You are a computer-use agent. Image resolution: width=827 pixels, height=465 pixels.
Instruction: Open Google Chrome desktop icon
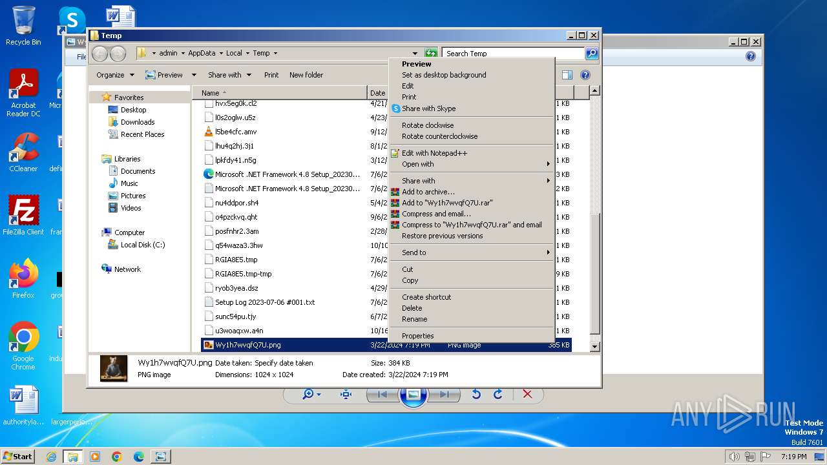(23, 346)
